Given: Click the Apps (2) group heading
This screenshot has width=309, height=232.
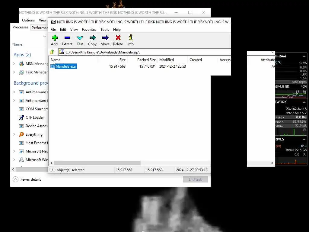Looking at the screenshot, I should pos(22,55).
